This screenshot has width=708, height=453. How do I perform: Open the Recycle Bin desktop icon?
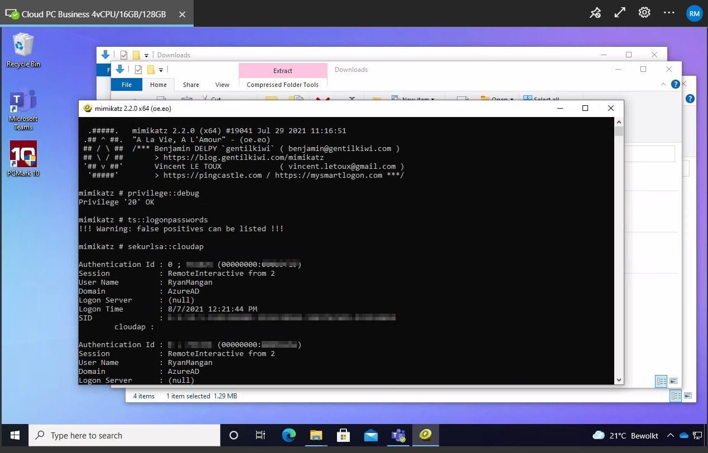[23, 50]
